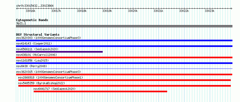Open the esv3620315 variant label
Screen dimensions: 240x102
49,72
